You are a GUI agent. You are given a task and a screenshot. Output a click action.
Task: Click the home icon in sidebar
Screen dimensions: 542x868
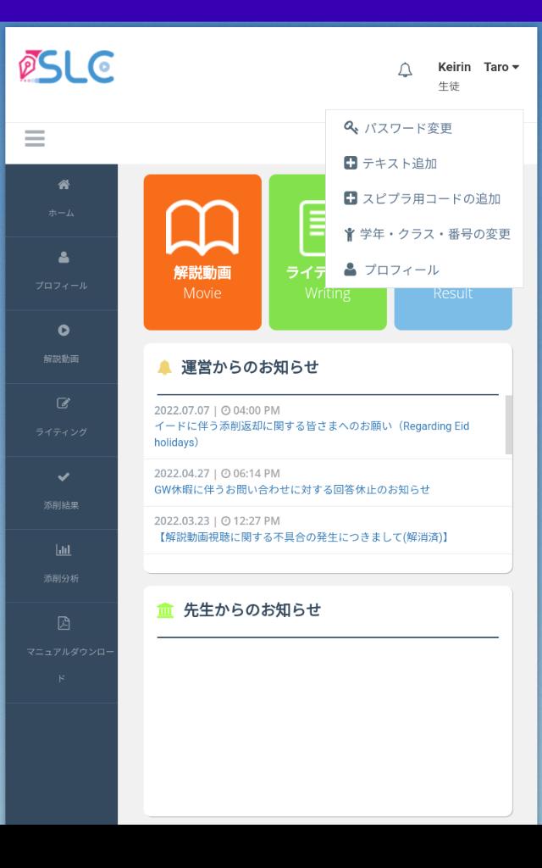(x=64, y=184)
